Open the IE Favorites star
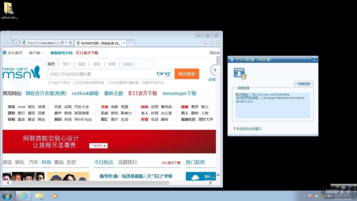Image resolution: width=357 pixels, height=201 pixels. 212,43
